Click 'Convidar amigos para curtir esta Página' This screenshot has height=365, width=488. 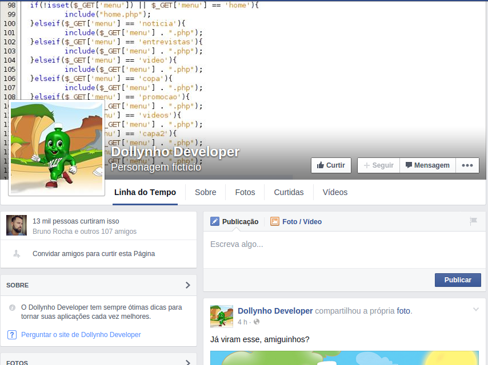[x=94, y=254]
